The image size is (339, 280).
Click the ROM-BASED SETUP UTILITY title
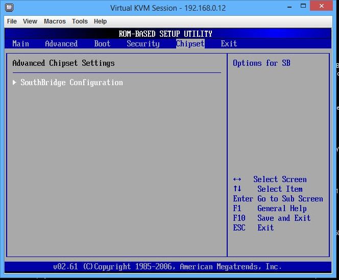point(165,34)
